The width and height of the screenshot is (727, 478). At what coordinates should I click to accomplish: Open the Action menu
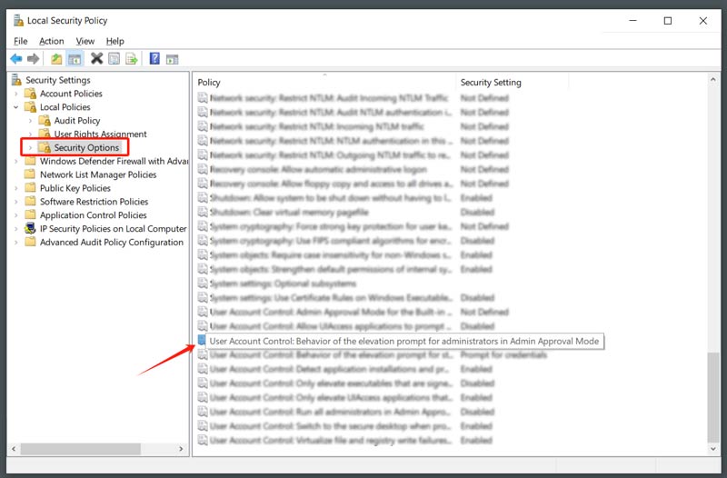[x=52, y=41]
